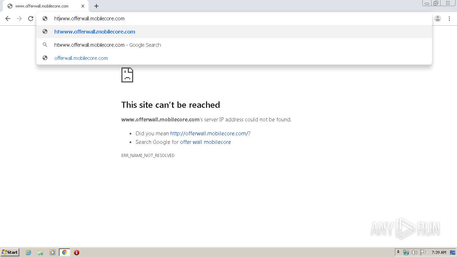
Task: Open File Explorer from the taskbar
Action: pyautogui.click(x=40, y=252)
